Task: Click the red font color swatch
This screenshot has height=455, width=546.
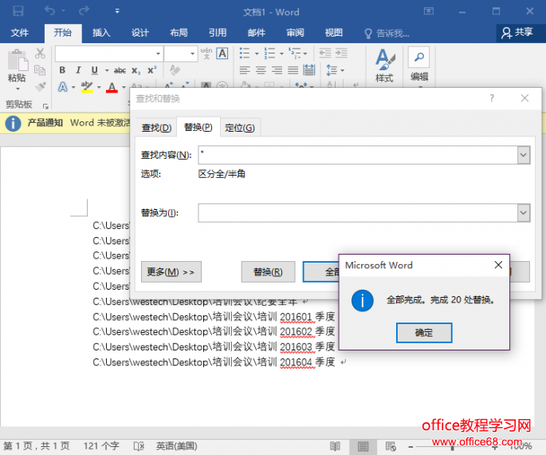Action: coord(112,87)
